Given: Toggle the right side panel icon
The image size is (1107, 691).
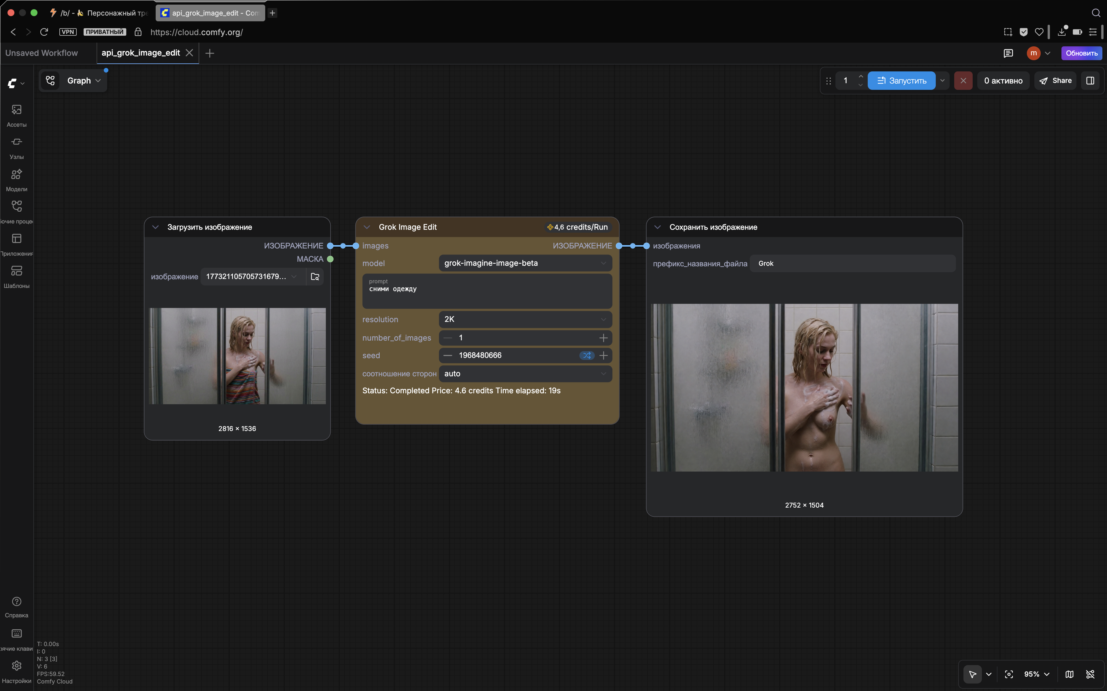Looking at the screenshot, I should pos(1090,80).
